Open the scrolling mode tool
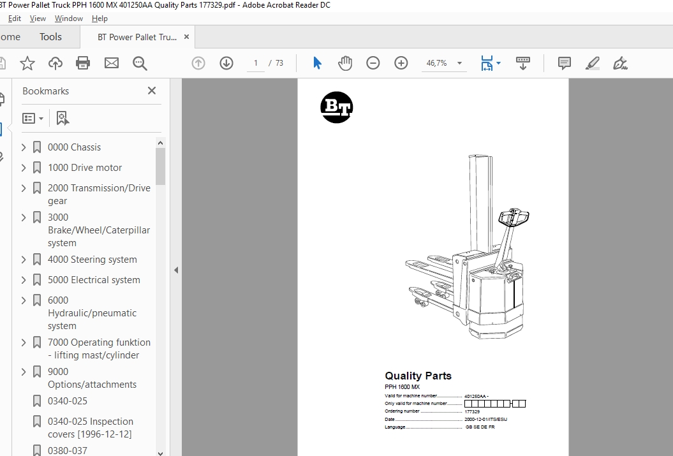The width and height of the screenshot is (673, 456). pos(523,64)
